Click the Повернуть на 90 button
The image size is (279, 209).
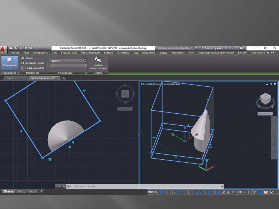(32, 68)
